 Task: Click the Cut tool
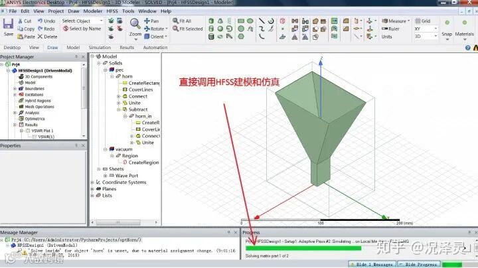[x=25, y=21]
